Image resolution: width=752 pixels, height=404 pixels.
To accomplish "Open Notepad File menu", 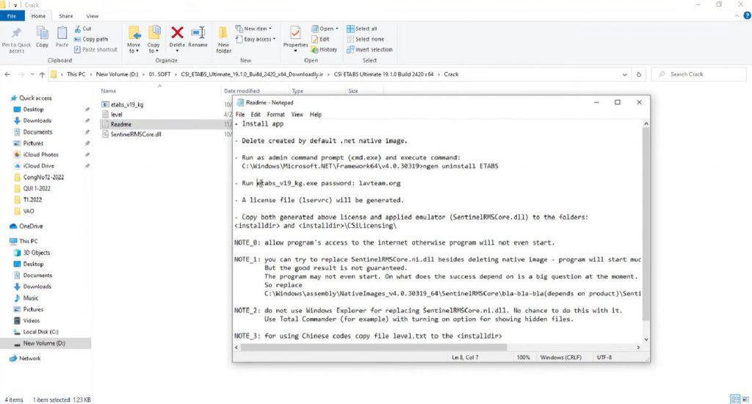I will [x=240, y=115].
